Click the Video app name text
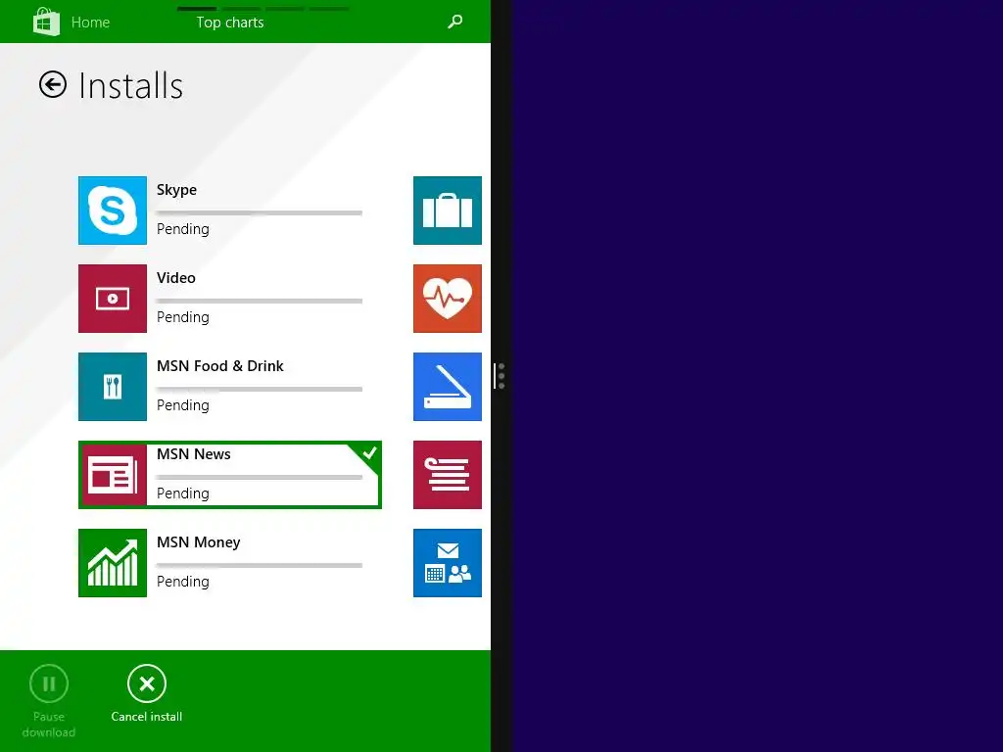 (176, 277)
